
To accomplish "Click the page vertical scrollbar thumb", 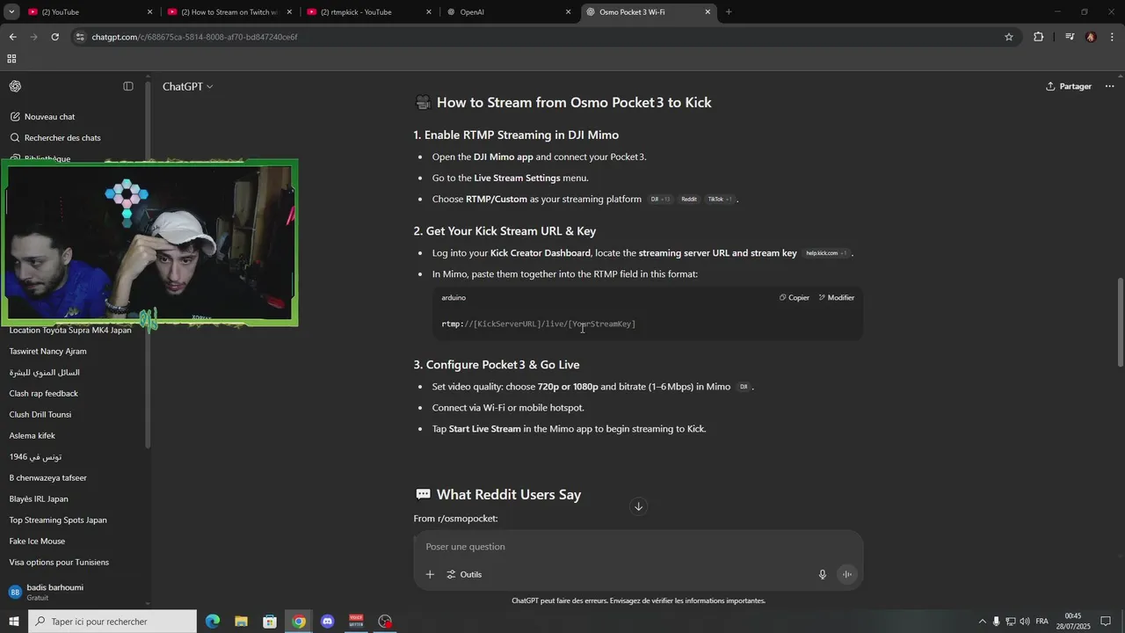I will [1120, 323].
